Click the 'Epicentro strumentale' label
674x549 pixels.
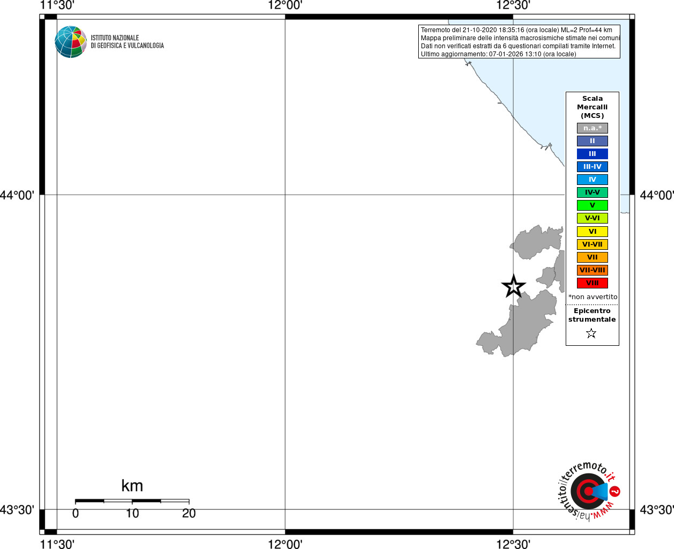592,315
